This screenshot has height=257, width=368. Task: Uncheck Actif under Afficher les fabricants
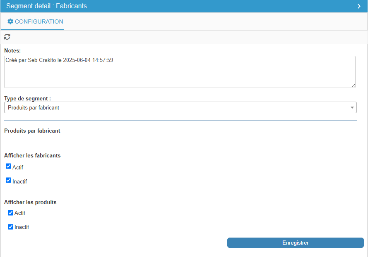(x=8, y=166)
